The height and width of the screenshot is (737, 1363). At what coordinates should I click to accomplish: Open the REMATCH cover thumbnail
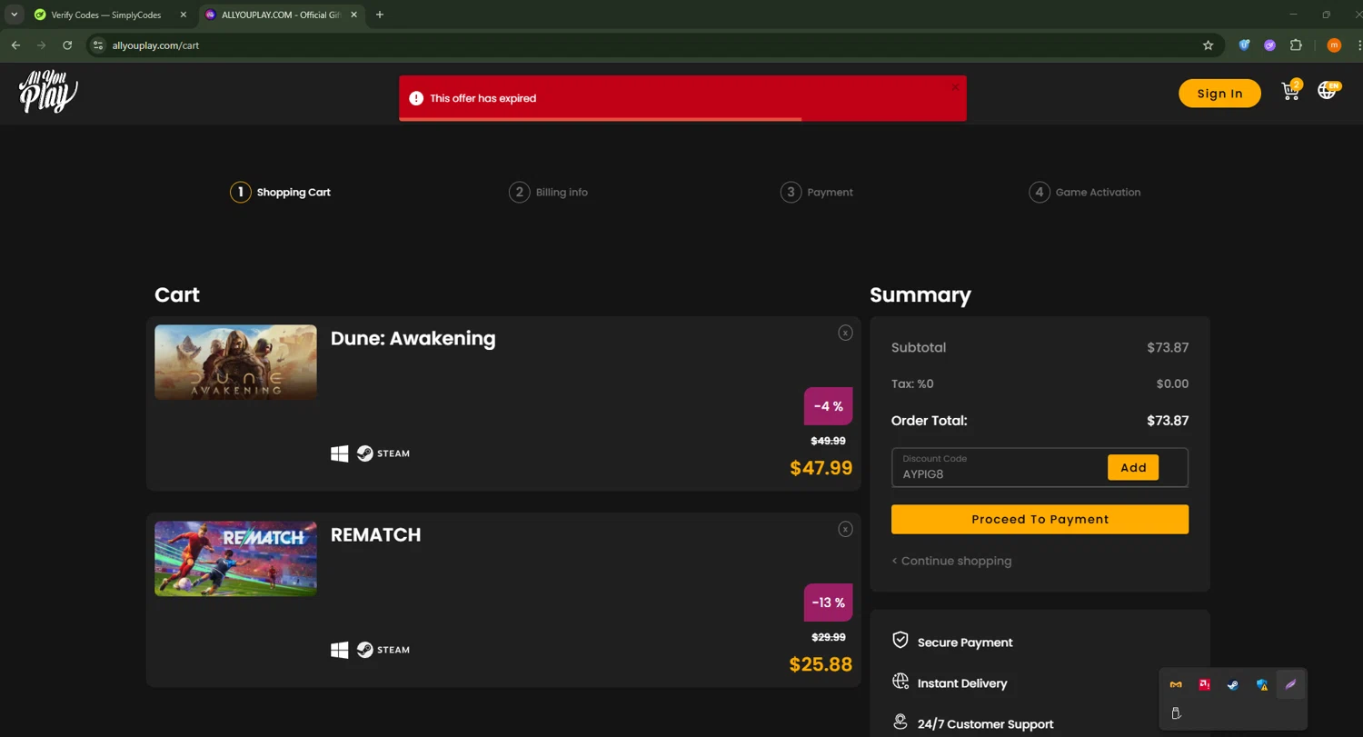[x=235, y=558]
